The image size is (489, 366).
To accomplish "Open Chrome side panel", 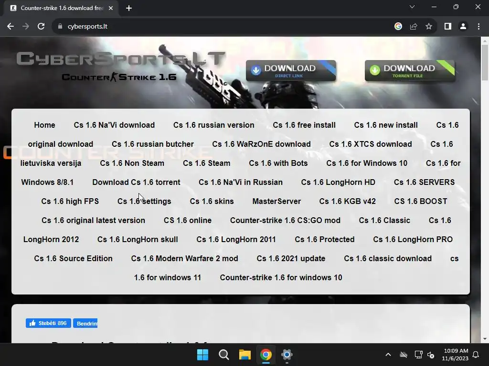I will (448, 27).
